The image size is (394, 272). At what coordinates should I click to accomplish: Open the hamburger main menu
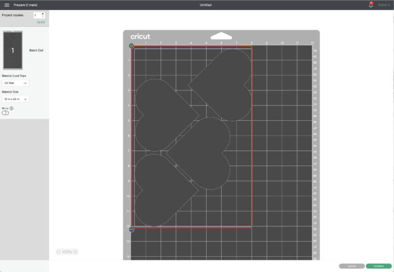coord(6,5)
